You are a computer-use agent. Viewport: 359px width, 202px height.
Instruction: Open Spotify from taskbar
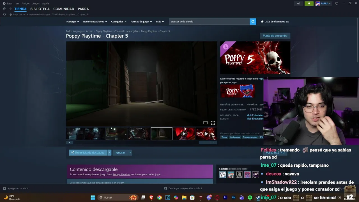tap(250, 198)
